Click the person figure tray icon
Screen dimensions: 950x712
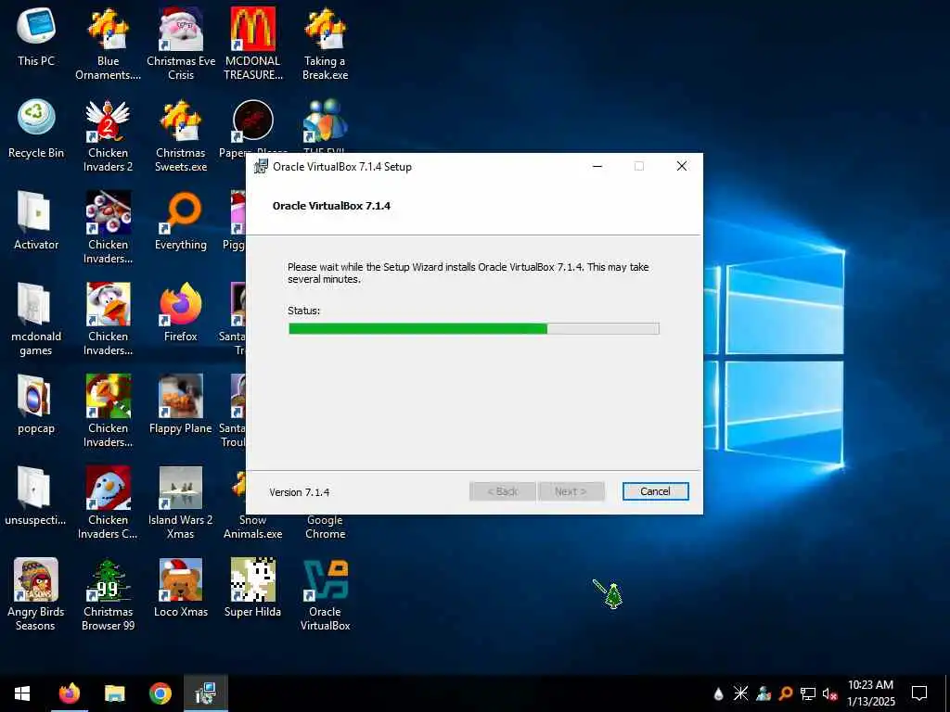[764, 693]
